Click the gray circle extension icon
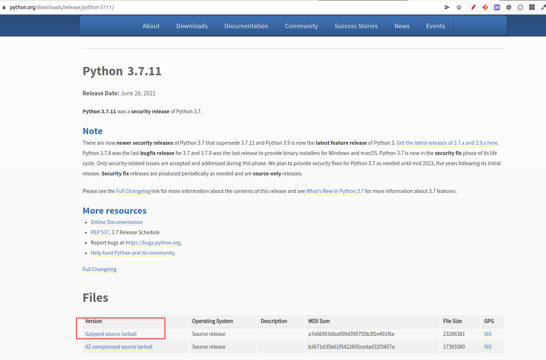Screen dimensions: 546x360 coord(520,7)
